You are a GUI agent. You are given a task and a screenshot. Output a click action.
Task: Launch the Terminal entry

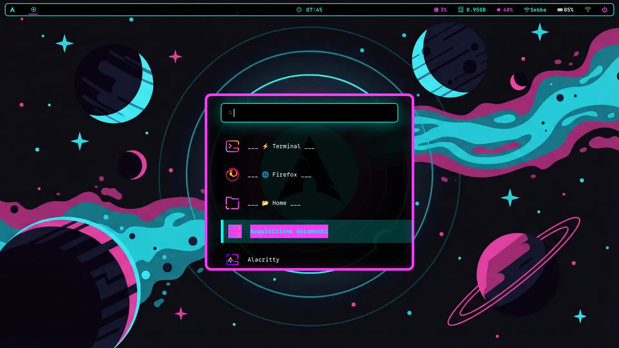coord(286,146)
